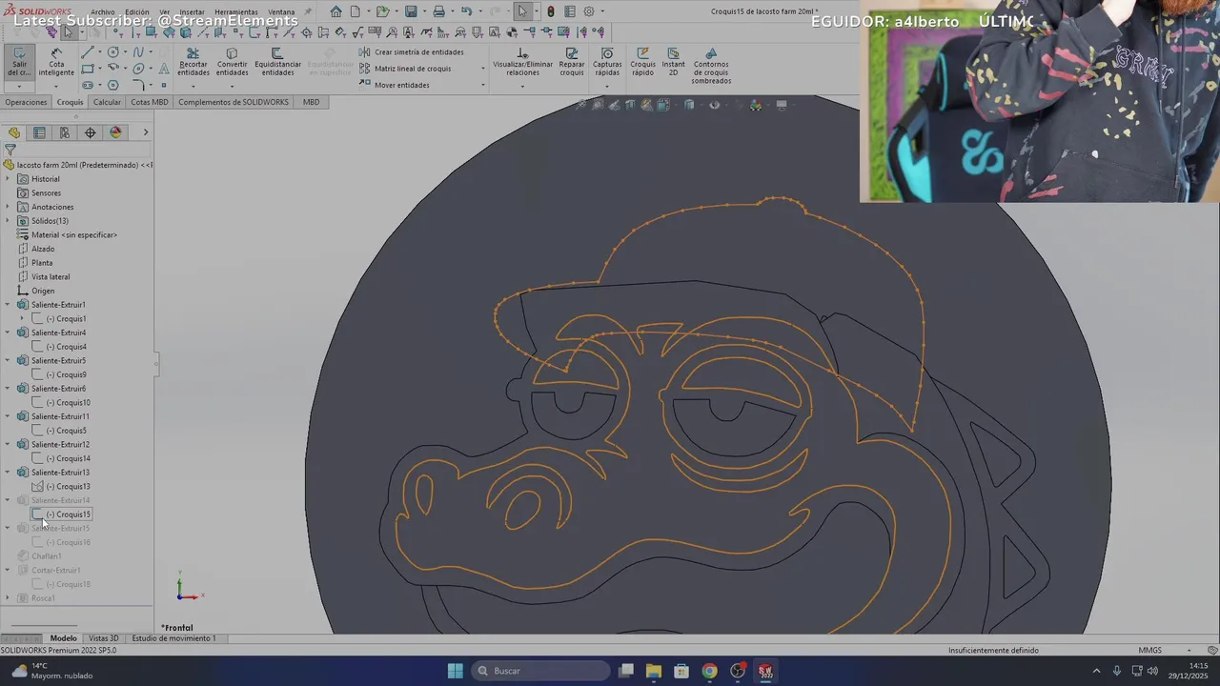Switch to the Cotas MBD tab

click(150, 102)
